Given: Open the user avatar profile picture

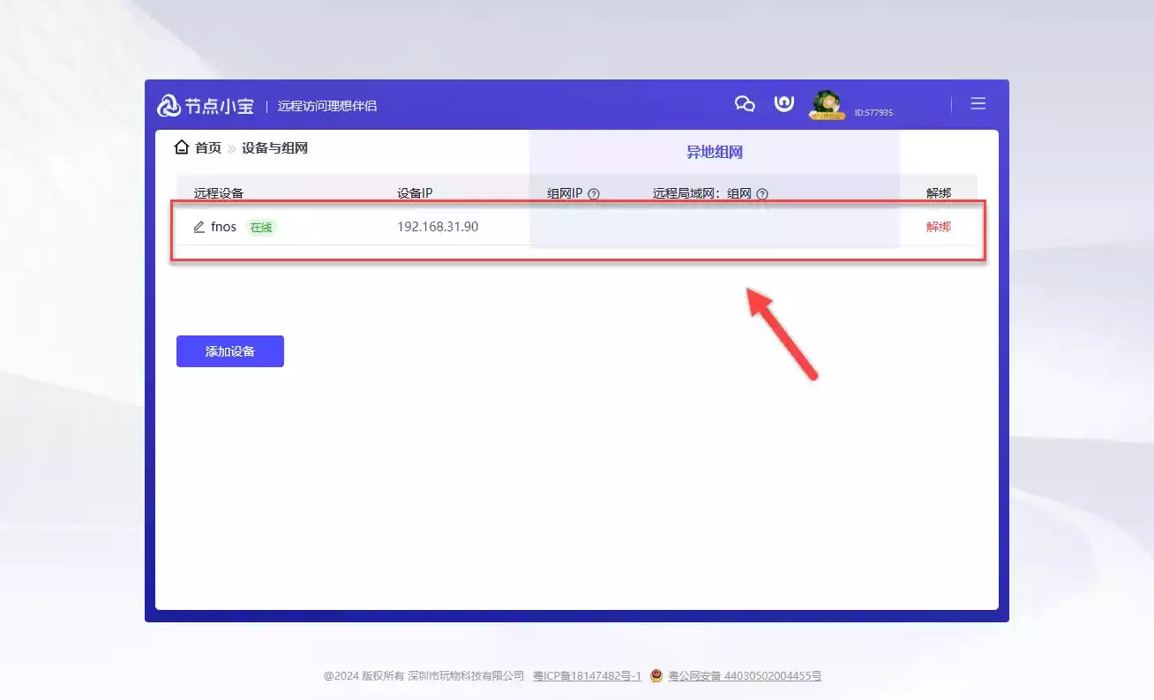Looking at the screenshot, I should coord(827,103).
